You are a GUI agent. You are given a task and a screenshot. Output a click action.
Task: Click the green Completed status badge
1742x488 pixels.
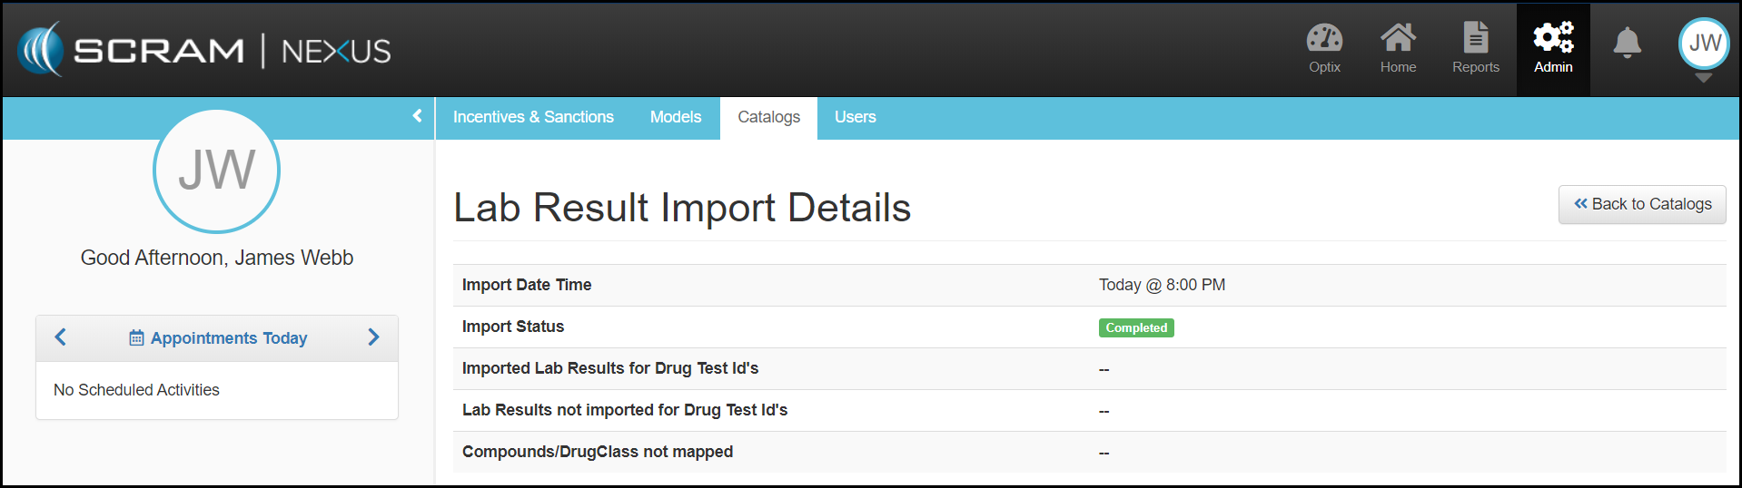pos(1135,327)
